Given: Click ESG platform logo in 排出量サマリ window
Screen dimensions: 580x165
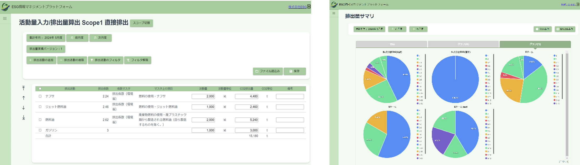Looking at the screenshot, I should (334, 4).
